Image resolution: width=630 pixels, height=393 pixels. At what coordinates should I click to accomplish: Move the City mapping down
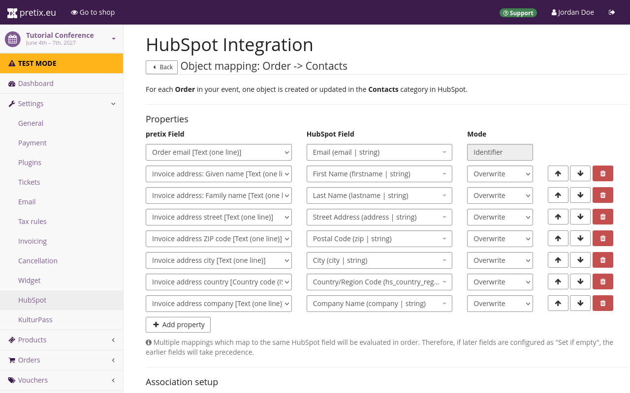580,260
